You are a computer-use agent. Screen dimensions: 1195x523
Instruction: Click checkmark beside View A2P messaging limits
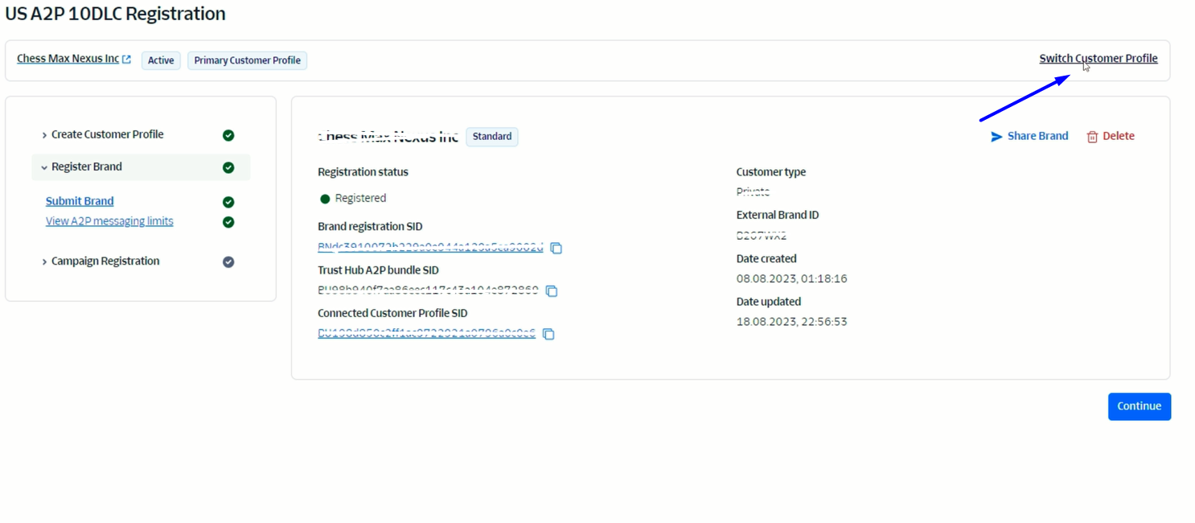tap(228, 222)
